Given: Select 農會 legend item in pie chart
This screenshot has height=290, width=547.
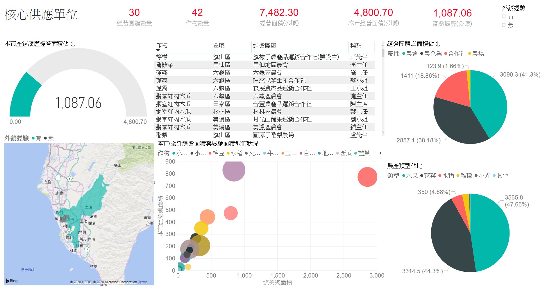Looking at the screenshot, I should tap(410, 53).
